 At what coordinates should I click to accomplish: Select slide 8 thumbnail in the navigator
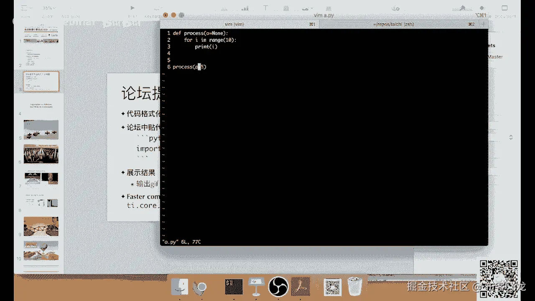tap(41, 202)
